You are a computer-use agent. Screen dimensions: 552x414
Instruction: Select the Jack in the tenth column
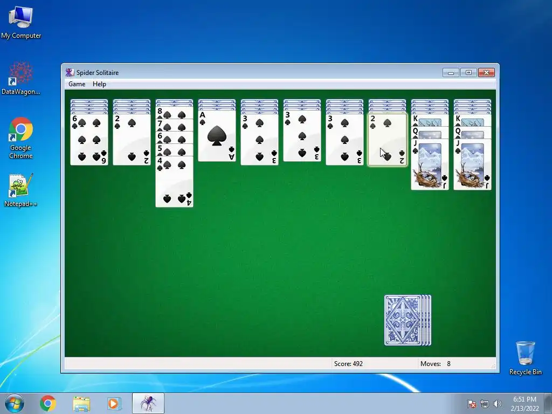tap(472, 164)
